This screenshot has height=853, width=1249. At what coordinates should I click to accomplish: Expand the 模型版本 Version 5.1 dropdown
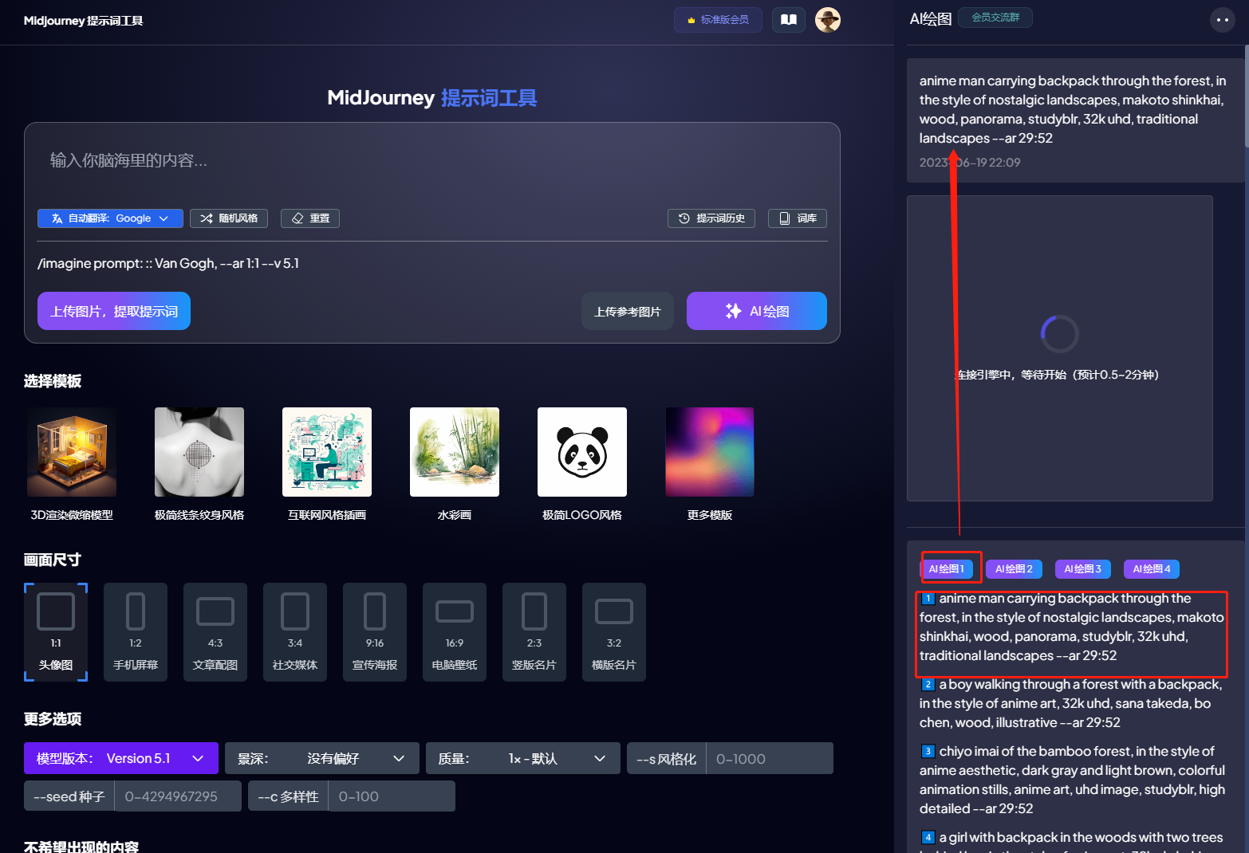coord(121,758)
